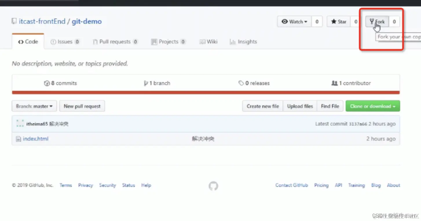Open the Pricing footer link
The height and width of the screenshot is (221, 421).
click(x=321, y=185)
